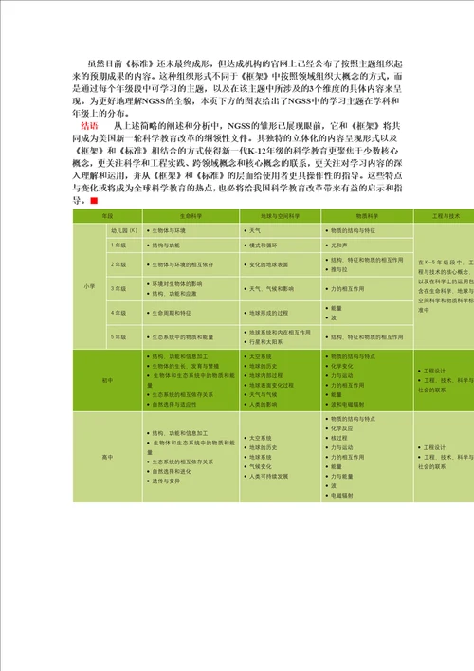Click '能量' in grade 4 row
The height and width of the screenshot is (671, 474).
coord(337,308)
